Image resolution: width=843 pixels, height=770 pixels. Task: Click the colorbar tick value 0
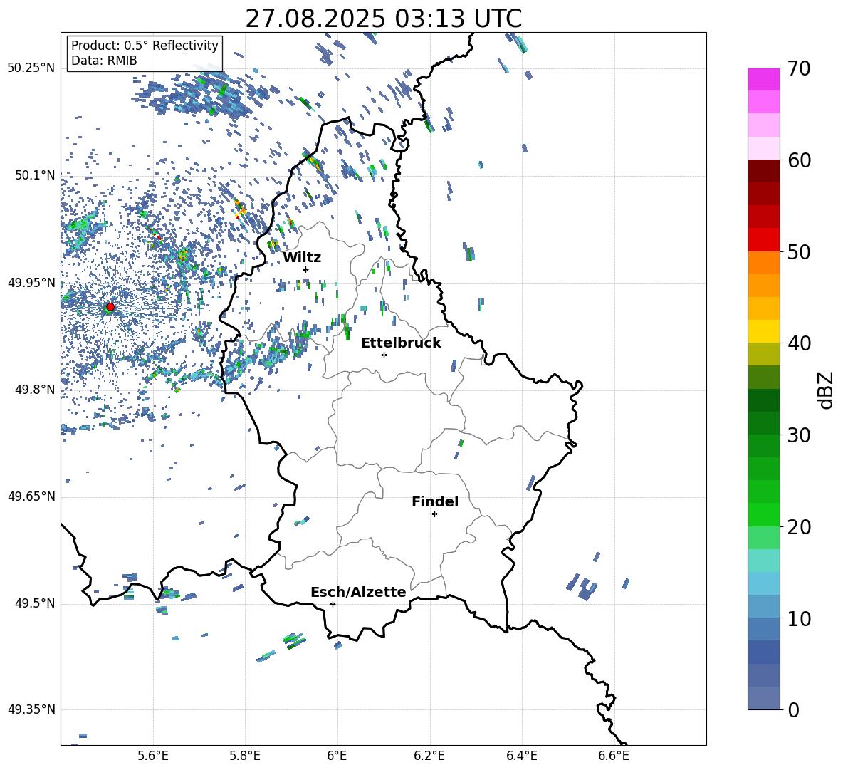tap(794, 710)
